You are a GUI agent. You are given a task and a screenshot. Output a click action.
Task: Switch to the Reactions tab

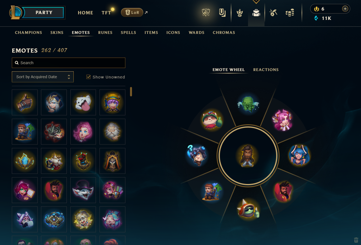(x=266, y=70)
